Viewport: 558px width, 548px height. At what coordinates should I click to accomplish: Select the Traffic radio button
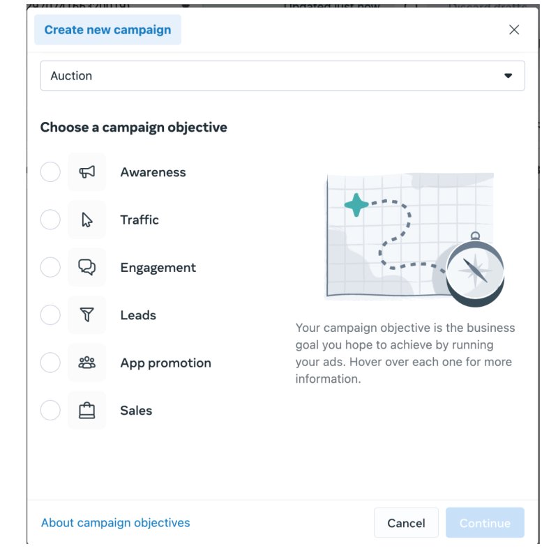(x=50, y=220)
